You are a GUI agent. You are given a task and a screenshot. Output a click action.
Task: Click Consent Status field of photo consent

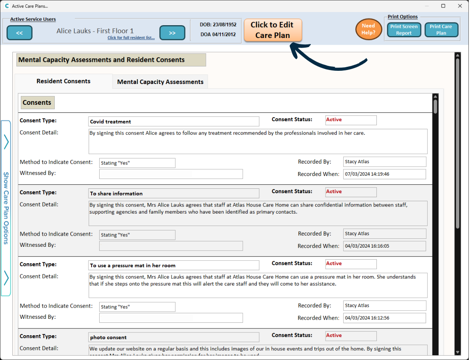tap(351, 336)
